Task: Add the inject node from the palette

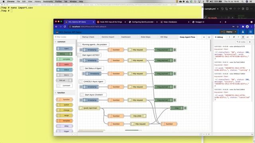Action: tap(65, 48)
